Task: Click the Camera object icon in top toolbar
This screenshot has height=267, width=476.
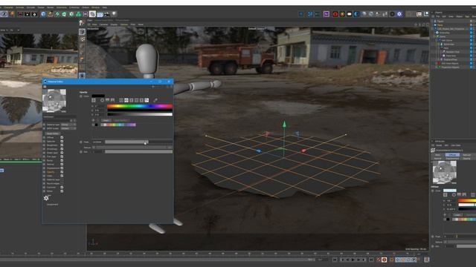Action: point(107,14)
